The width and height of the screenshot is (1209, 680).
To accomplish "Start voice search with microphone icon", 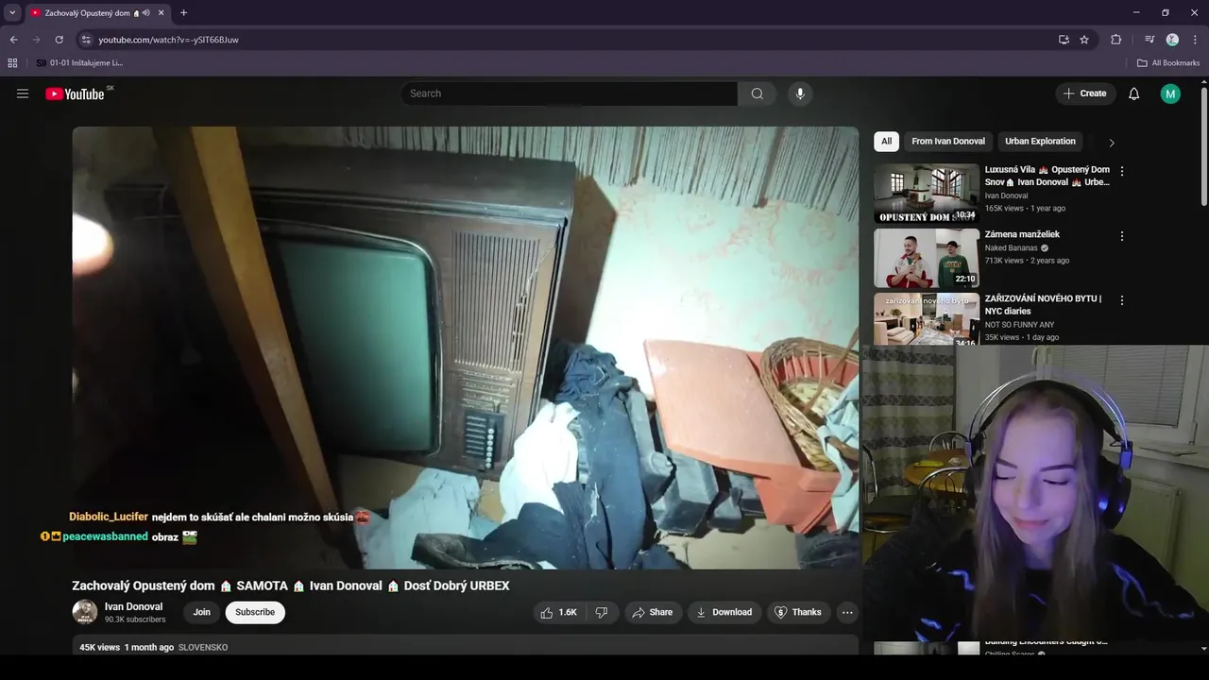I will coord(800,93).
